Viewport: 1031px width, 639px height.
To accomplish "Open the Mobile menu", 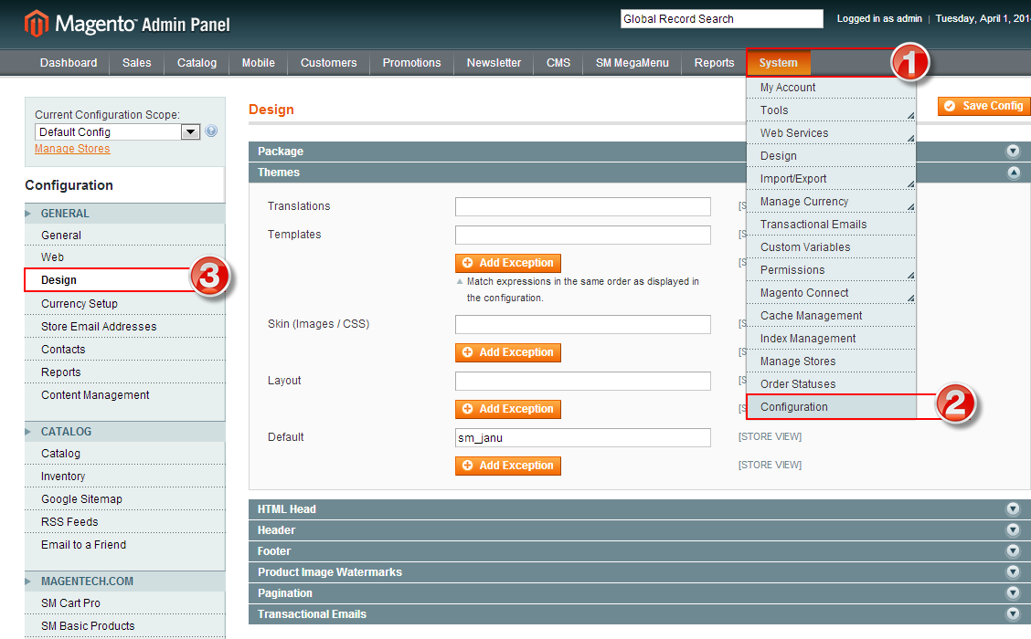I will [x=259, y=63].
